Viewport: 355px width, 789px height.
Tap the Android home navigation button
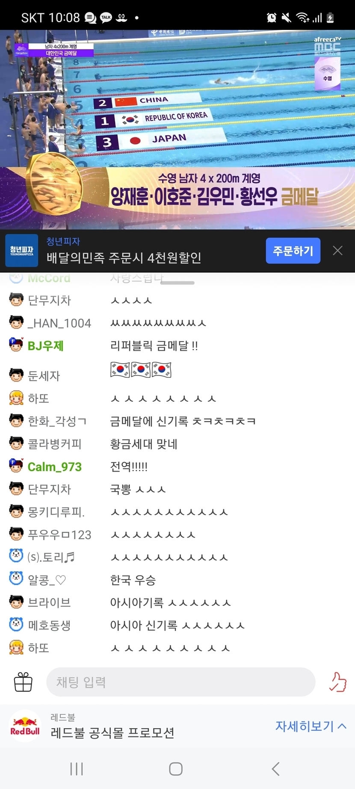176,769
